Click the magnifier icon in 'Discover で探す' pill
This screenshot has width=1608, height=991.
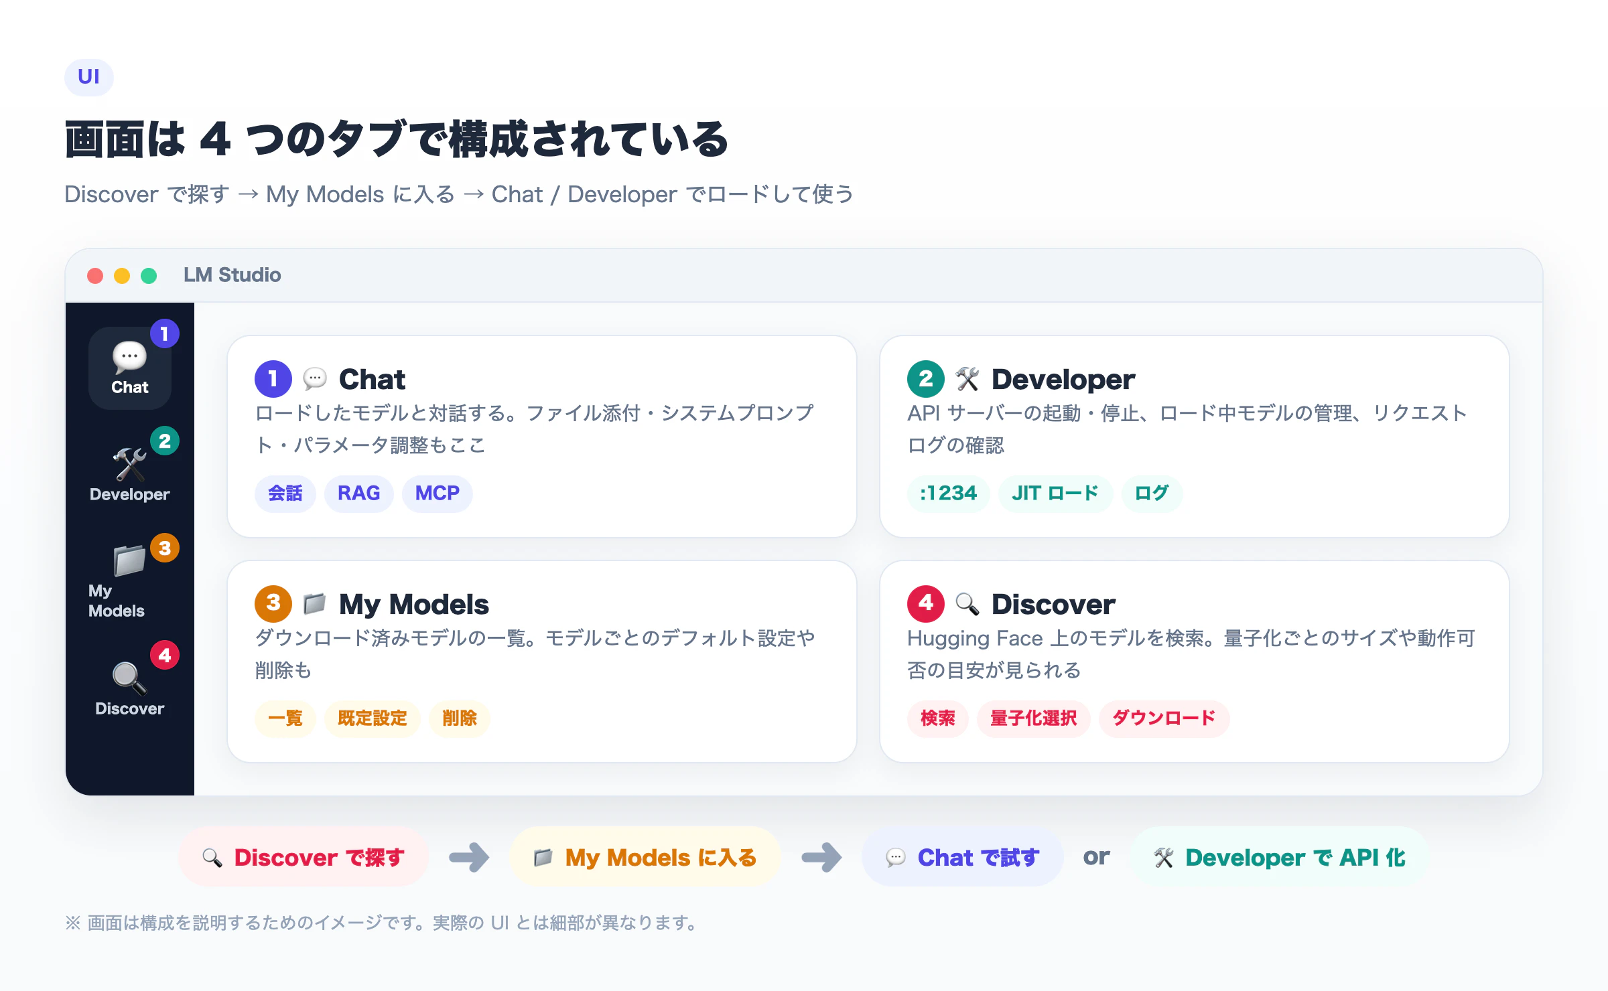[212, 857]
